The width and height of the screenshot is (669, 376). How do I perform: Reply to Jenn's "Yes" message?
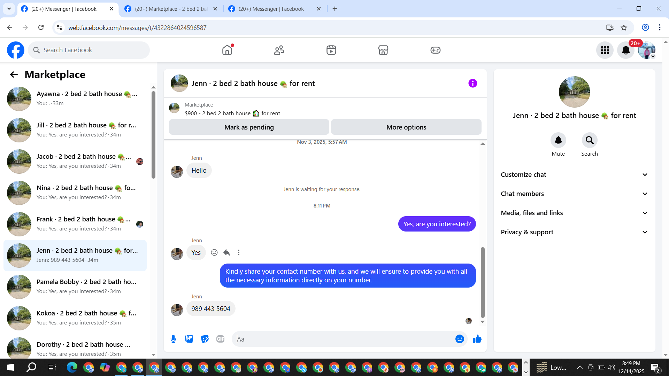click(x=226, y=252)
